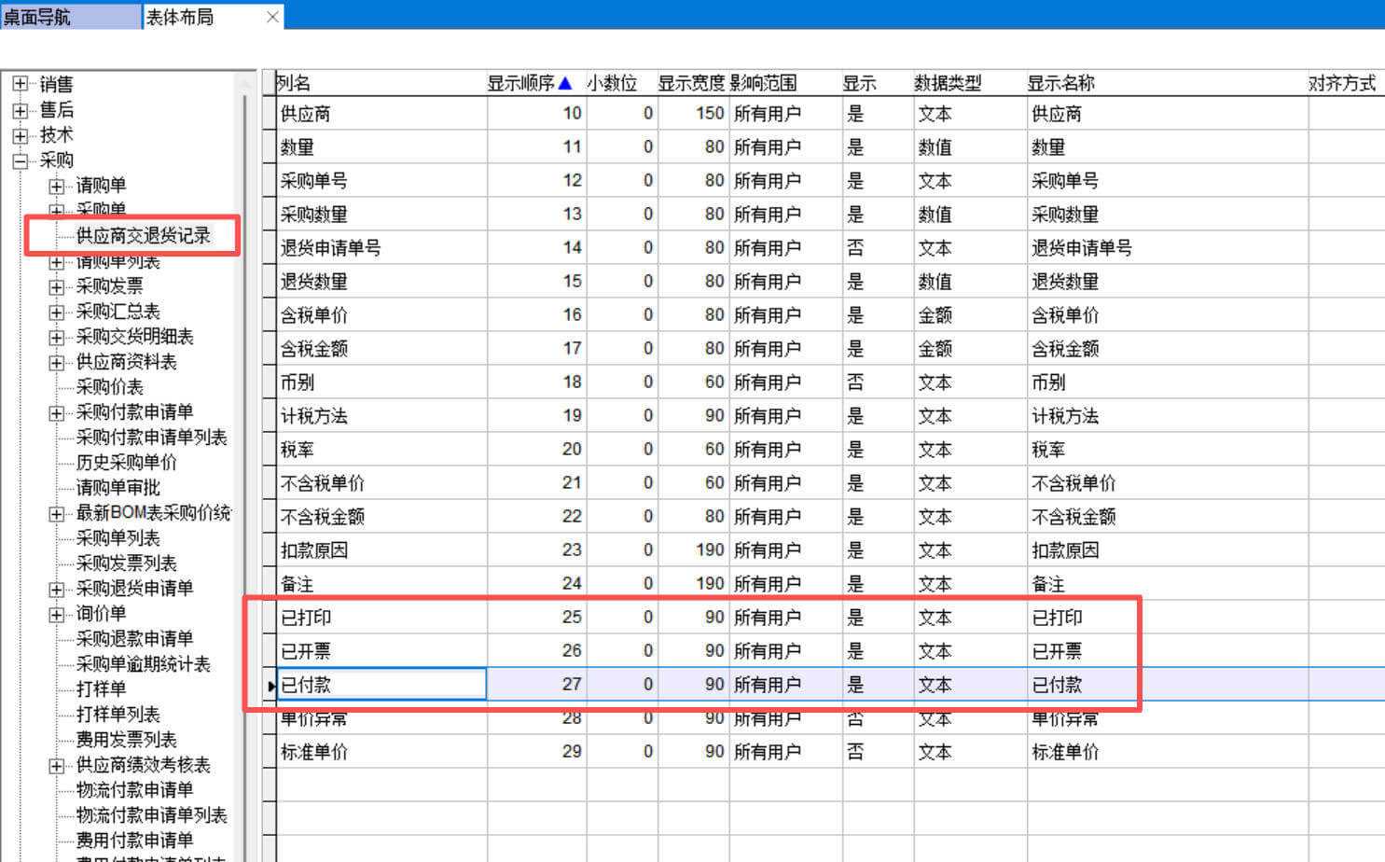Open 打样单列表 tree item

pyautogui.click(x=118, y=715)
